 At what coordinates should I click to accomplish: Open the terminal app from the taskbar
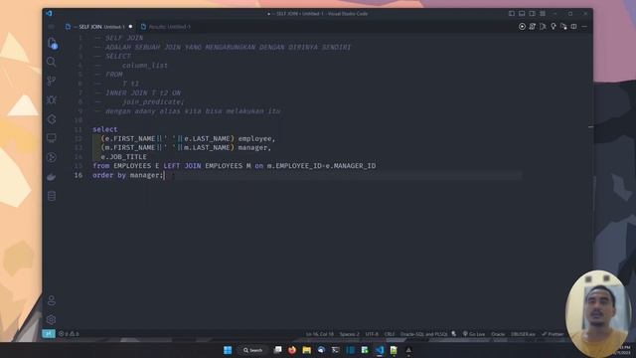coord(336,350)
